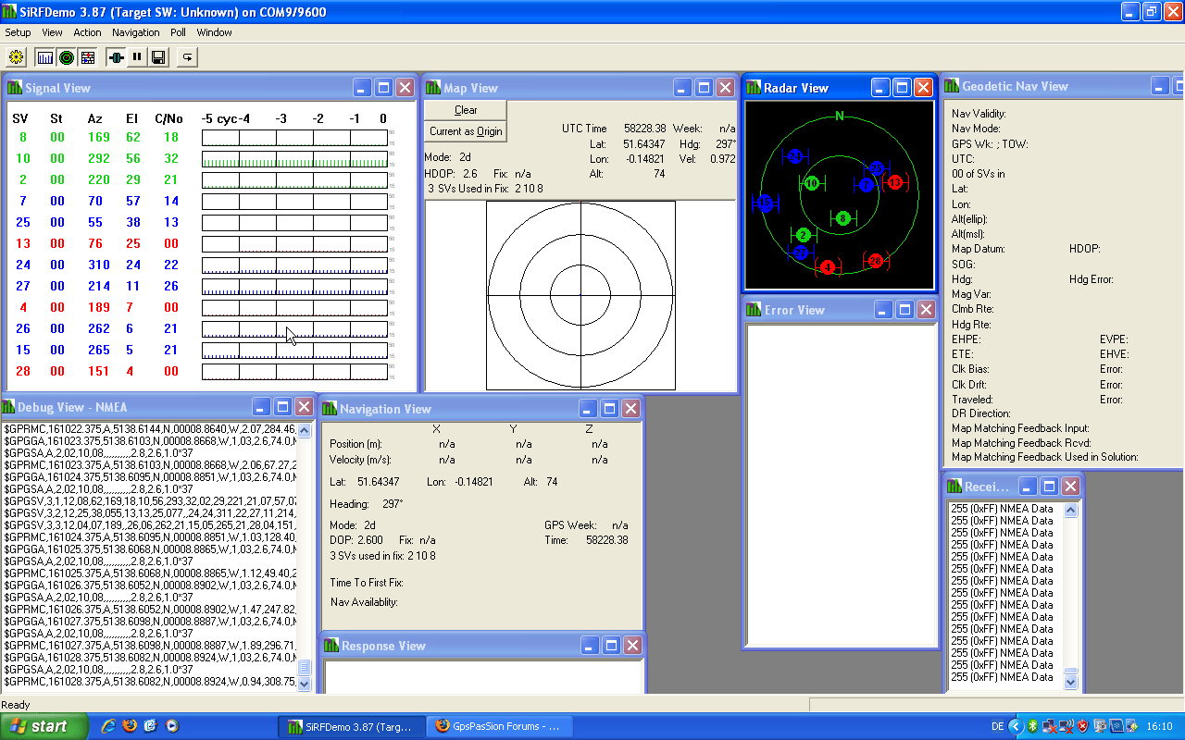Click satellite 8 marker in Radar View
Viewport: 1185px width, 740px height.
[x=842, y=218]
